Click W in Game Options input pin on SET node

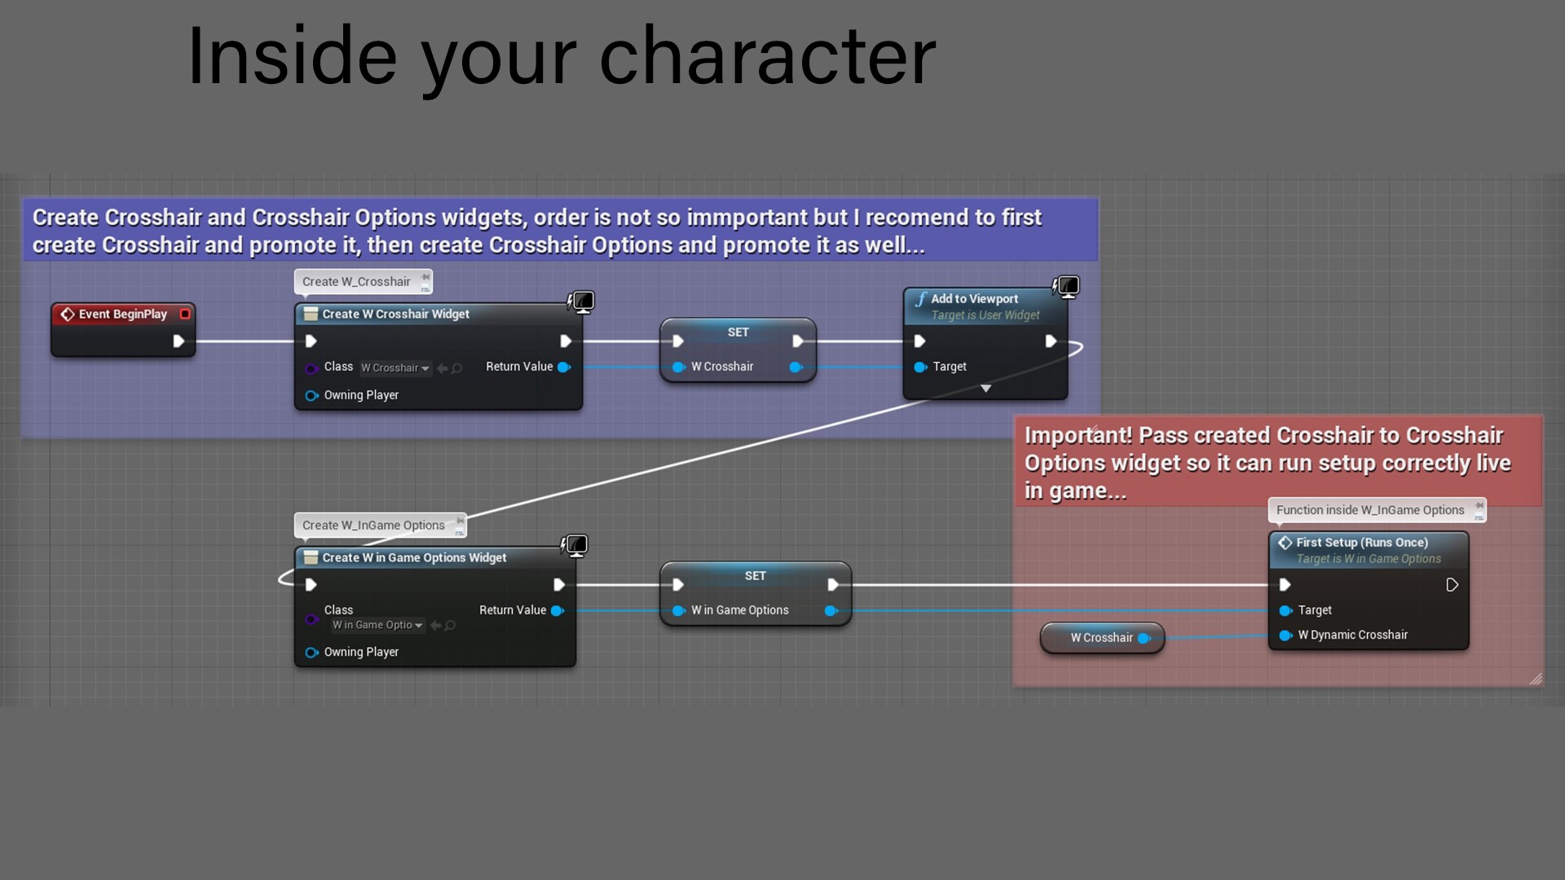[678, 610]
